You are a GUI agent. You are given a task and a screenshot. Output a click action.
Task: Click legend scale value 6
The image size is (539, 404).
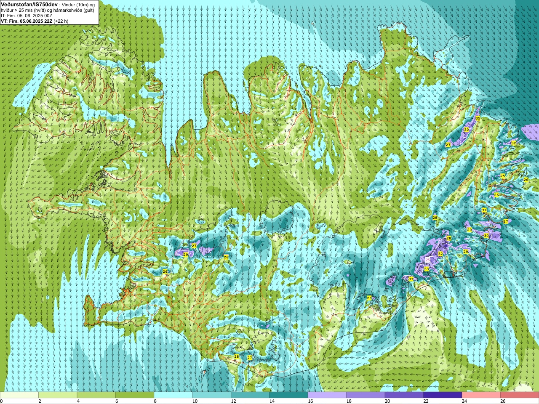117,401
